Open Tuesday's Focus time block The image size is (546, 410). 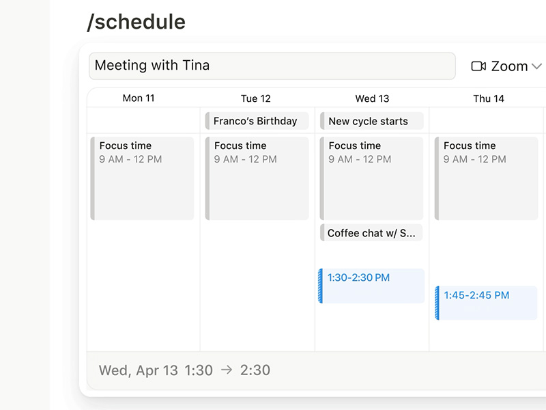point(257,178)
